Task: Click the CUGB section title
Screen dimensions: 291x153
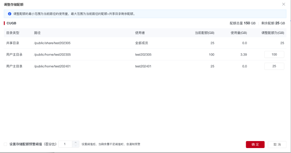Action: coord(11,23)
